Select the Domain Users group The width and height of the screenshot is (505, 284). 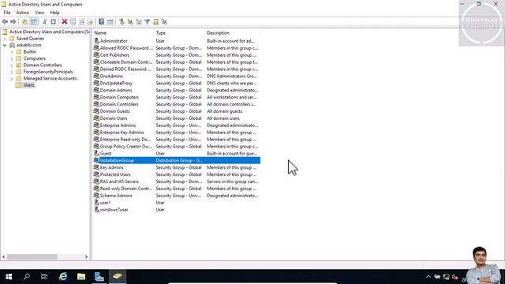(177, 118)
